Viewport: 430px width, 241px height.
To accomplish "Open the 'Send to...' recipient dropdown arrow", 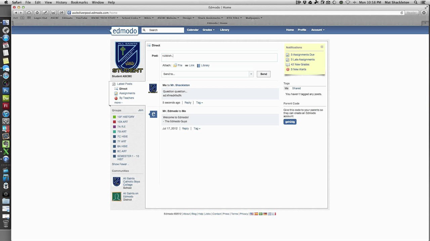I will pos(251,74).
